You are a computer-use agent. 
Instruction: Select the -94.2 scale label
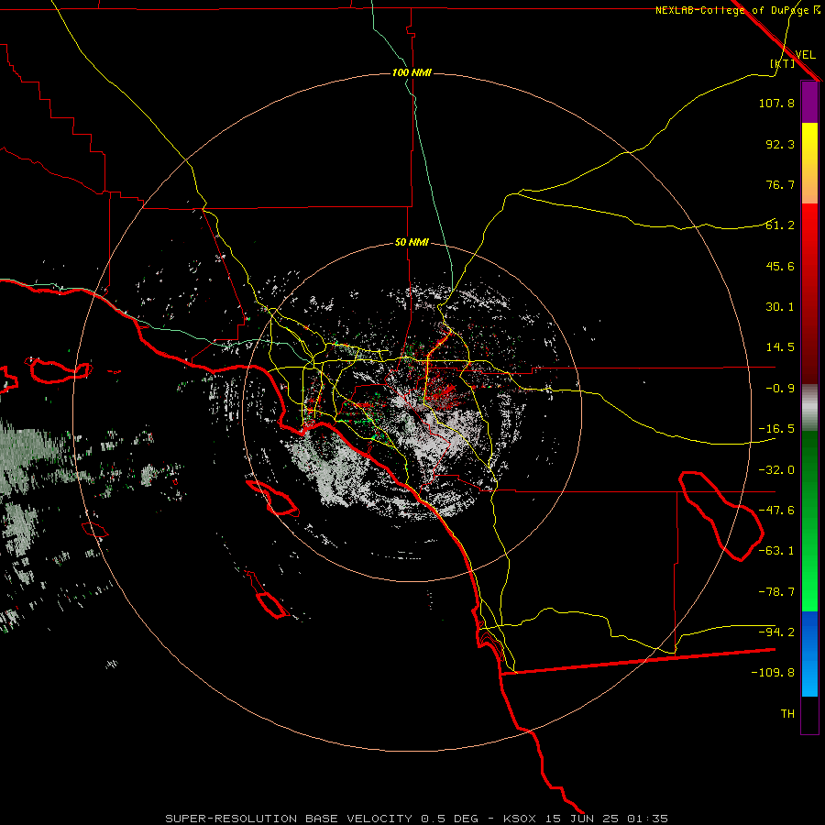pos(776,632)
